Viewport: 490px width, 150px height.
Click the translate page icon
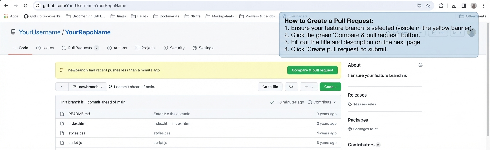(x=419, y=5)
